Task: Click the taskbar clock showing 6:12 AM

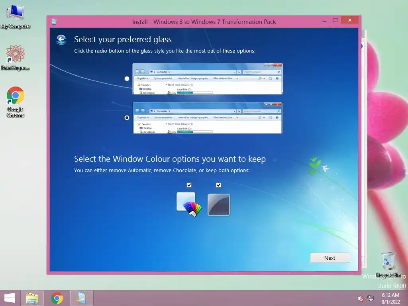Action: click(x=390, y=298)
